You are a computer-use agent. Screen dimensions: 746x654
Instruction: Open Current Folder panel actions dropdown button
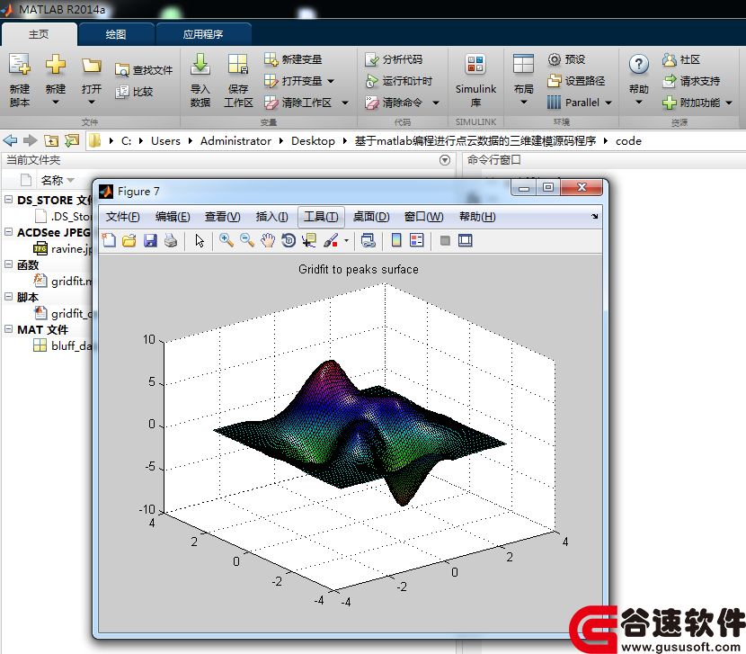[445, 160]
